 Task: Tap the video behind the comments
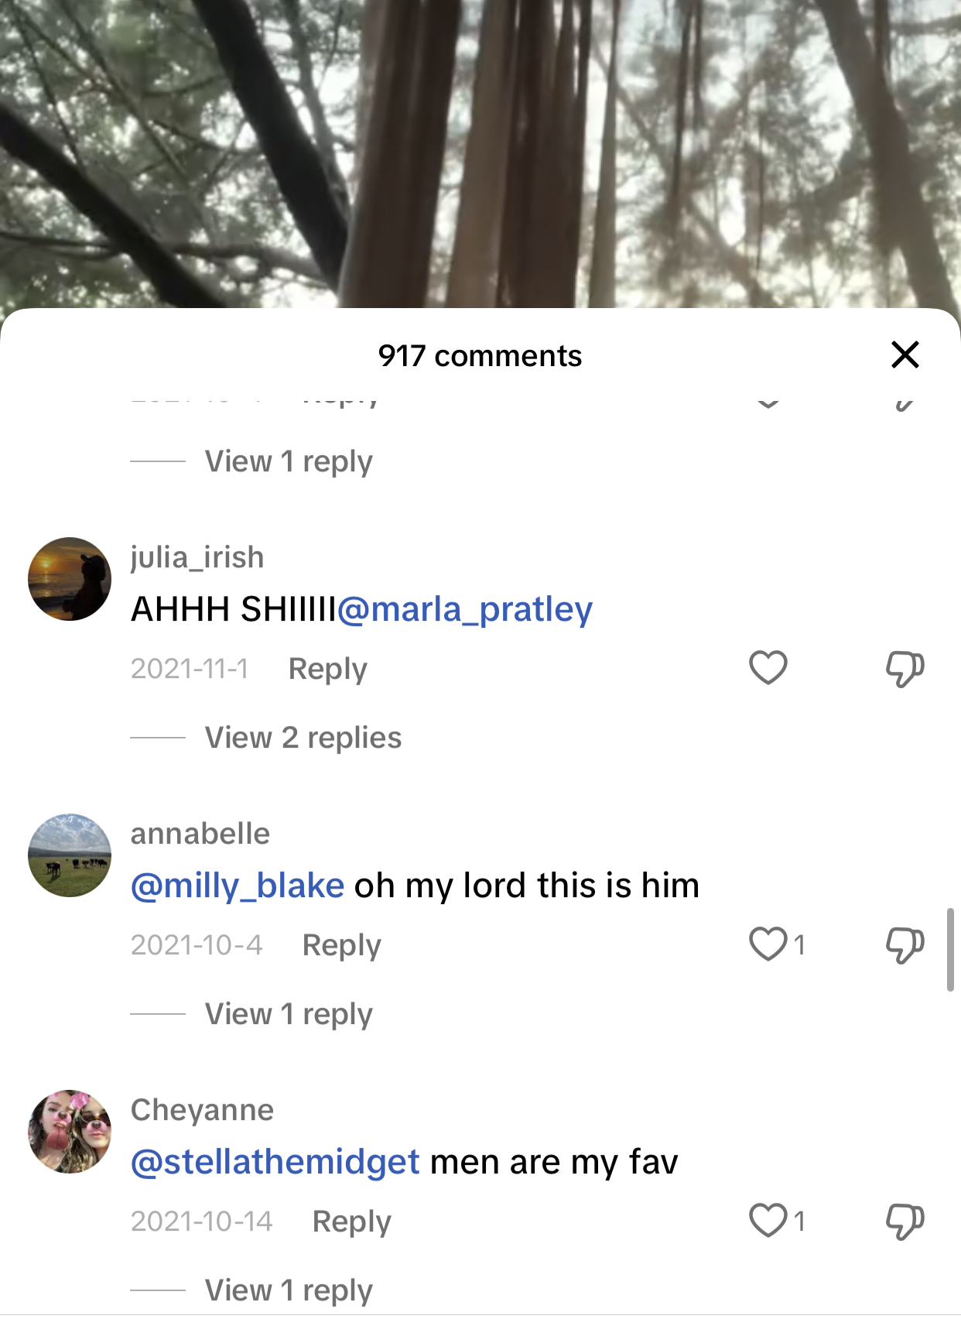480,155
